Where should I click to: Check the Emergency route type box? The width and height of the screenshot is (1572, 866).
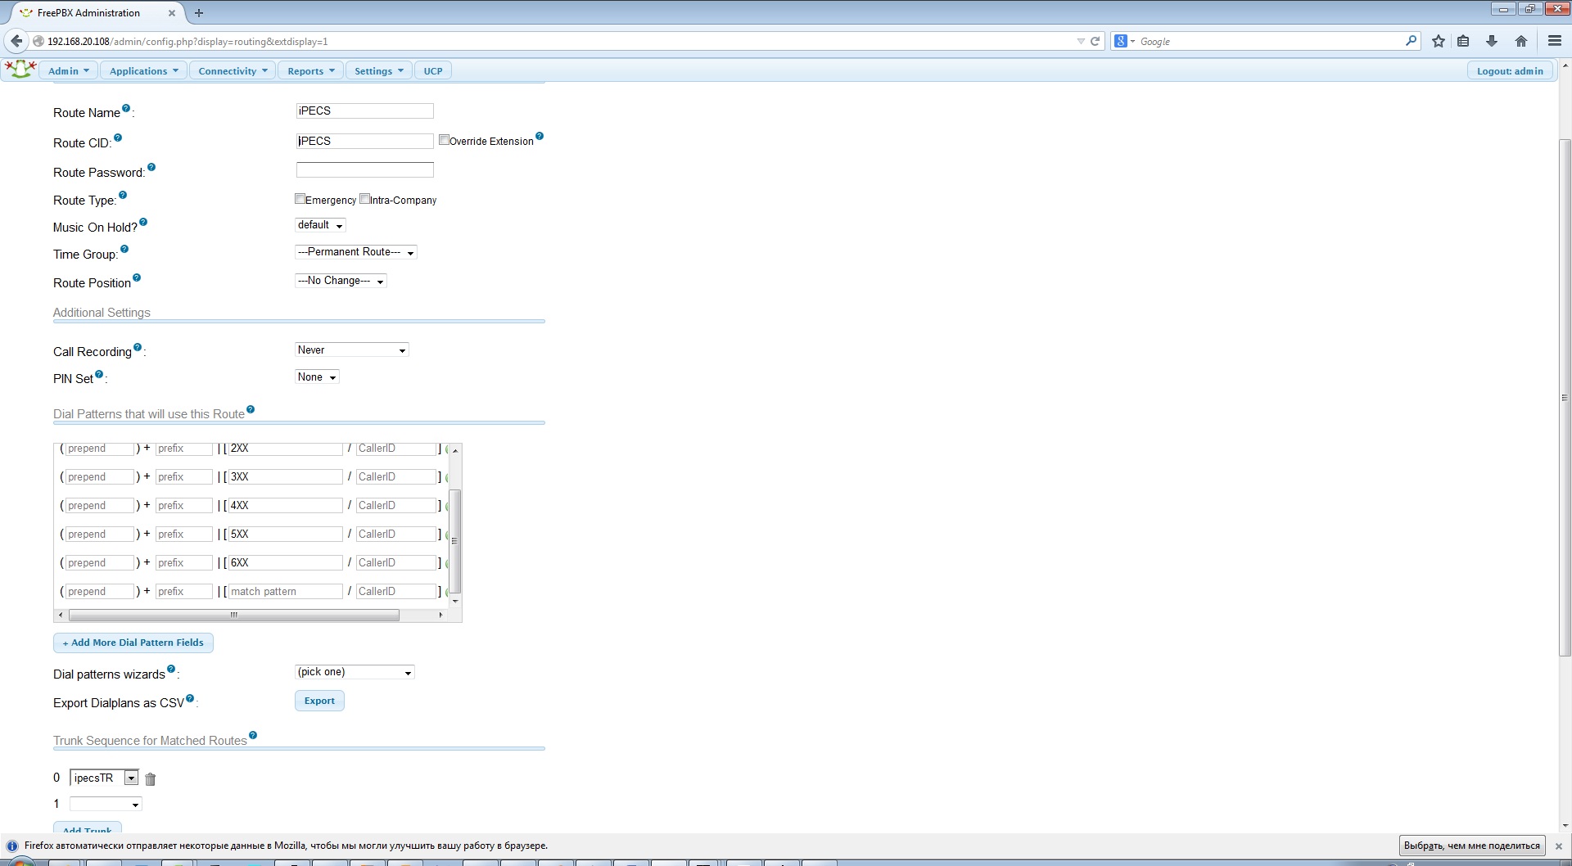click(300, 199)
